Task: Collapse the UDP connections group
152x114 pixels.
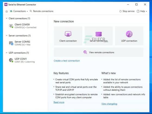Action: pyautogui.click(x=7, y=53)
